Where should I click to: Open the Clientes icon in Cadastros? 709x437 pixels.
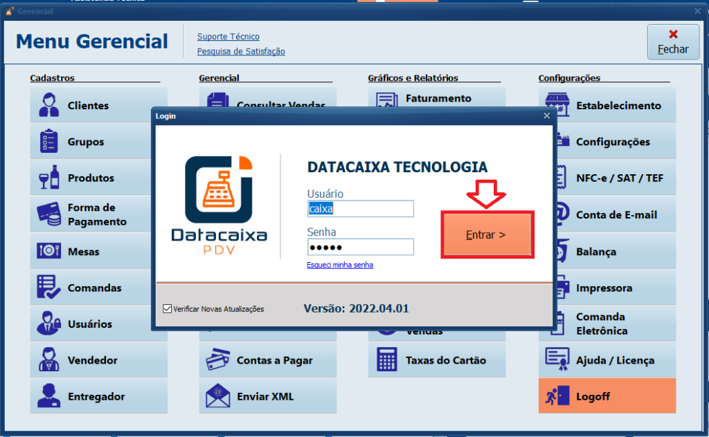pyautogui.click(x=48, y=105)
